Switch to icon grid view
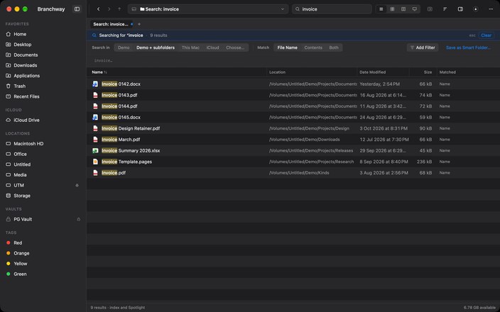The height and width of the screenshot is (312, 500). [392, 9]
